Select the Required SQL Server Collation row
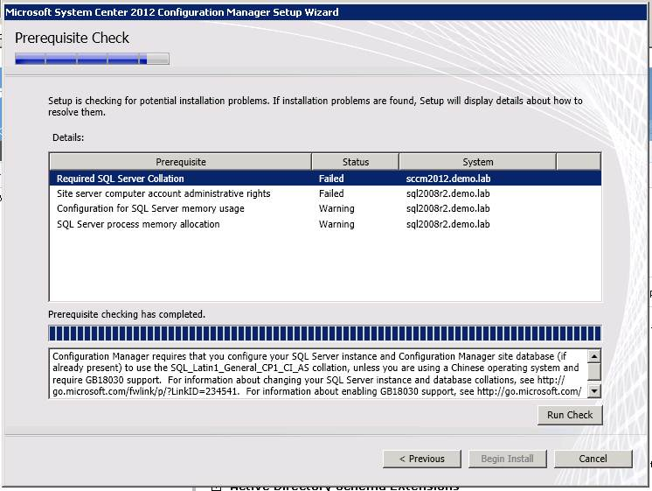This screenshot has height=491, width=652. (325, 179)
